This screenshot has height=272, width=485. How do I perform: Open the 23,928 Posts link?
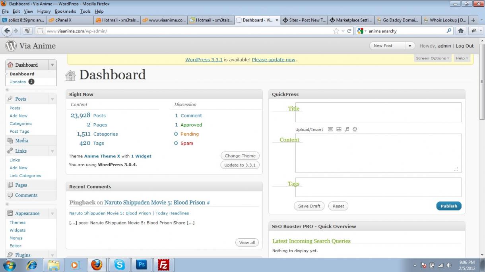(88, 115)
